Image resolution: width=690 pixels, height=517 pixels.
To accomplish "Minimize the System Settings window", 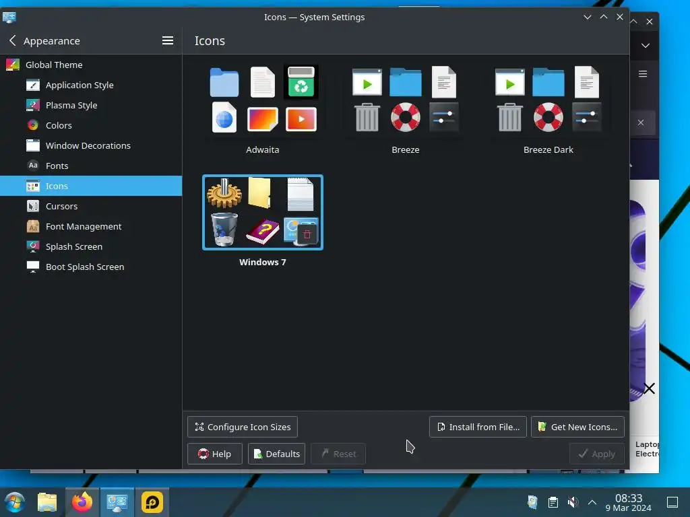I will tap(588, 17).
